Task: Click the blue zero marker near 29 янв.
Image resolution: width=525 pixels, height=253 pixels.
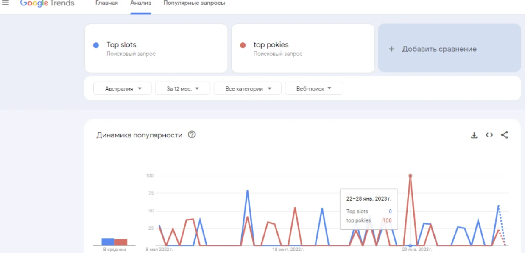Action: click(410, 246)
